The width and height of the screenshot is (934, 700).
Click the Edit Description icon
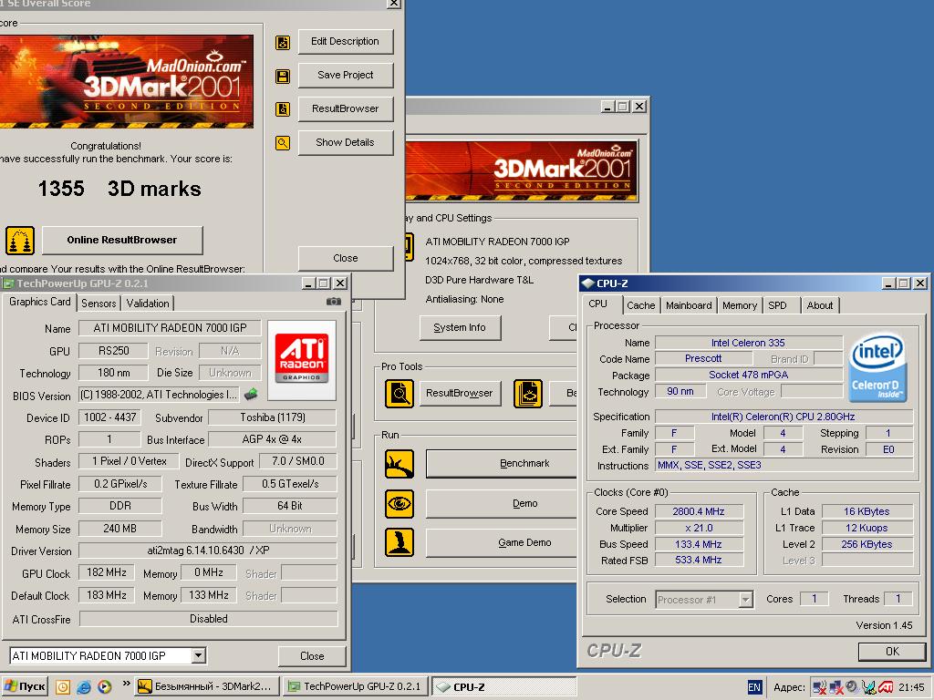[x=283, y=42]
